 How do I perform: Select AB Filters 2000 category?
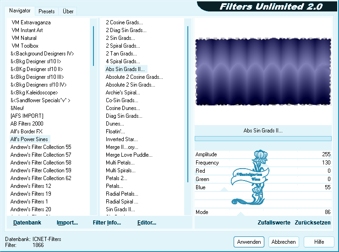(x=27, y=124)
